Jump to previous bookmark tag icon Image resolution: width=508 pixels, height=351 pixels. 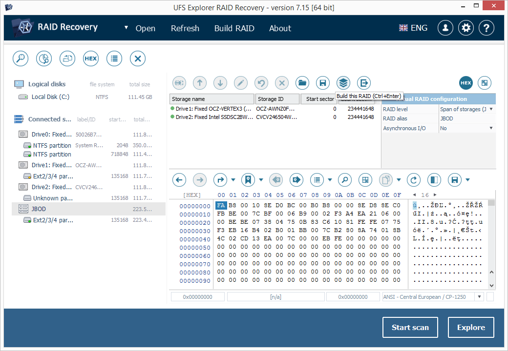276,180
